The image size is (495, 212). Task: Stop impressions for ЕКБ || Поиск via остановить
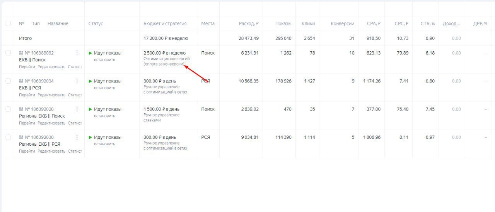click(x=104, y=60)
